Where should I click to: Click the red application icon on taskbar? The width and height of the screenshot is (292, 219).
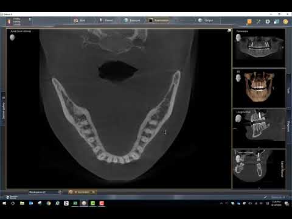(102, 203)
